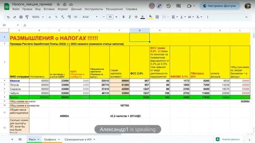Collapse the menus with the chevron
Screen dimensions: 255x143
[246, 17]
